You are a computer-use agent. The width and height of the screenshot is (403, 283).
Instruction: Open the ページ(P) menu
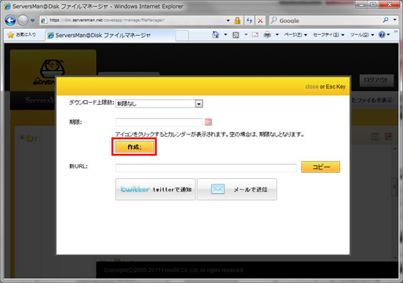(296, 35)
